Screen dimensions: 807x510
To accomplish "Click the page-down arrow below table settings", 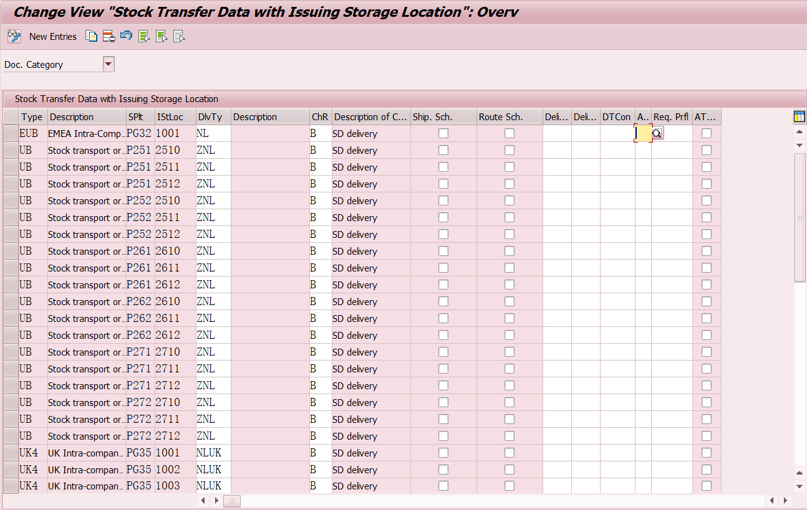I will [800, 145].
